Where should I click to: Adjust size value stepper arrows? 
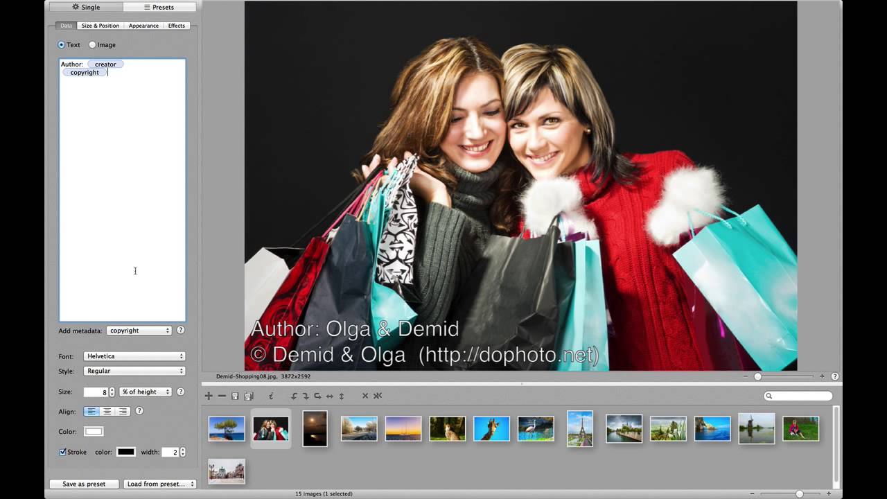click(112, 392)
